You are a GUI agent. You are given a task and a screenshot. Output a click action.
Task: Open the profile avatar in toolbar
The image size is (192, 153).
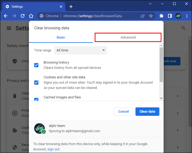point(178,16)
